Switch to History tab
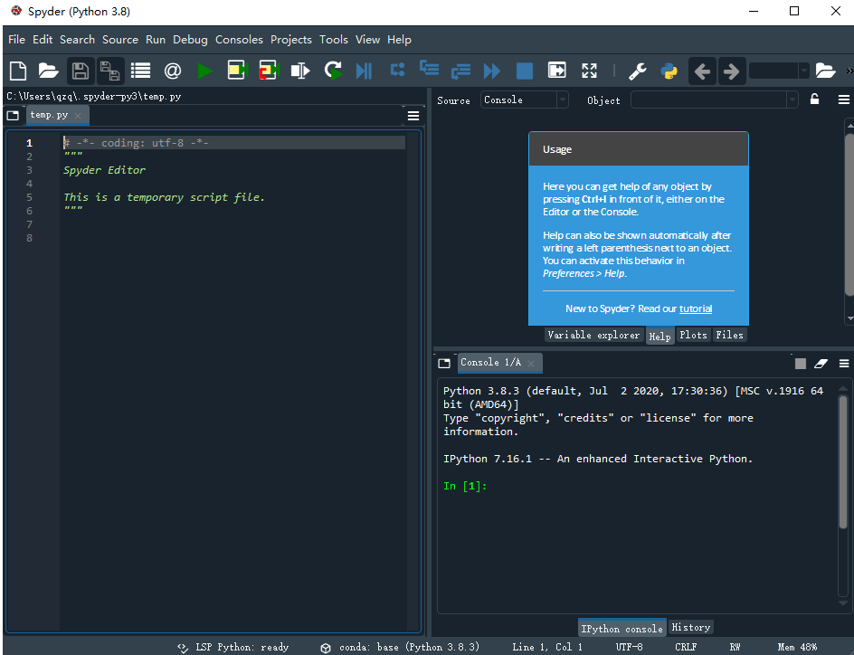Image resolution: width=854 pixels, height=655 pixels. click(x=690, y=627)
